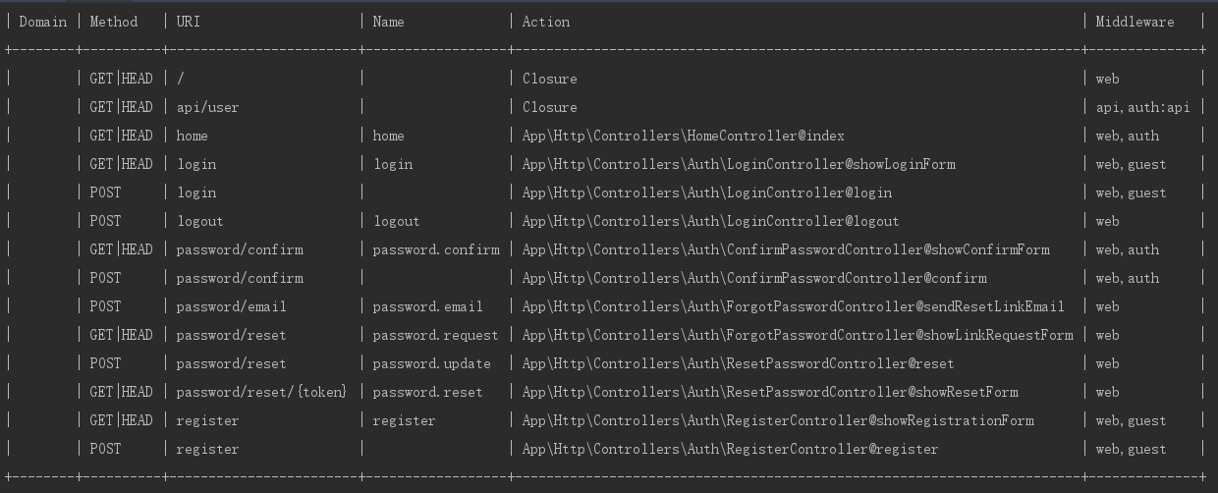The height and width of the screenshot is (493, 1218).
Task: Select the password.request route name
Action: point(435,335)
